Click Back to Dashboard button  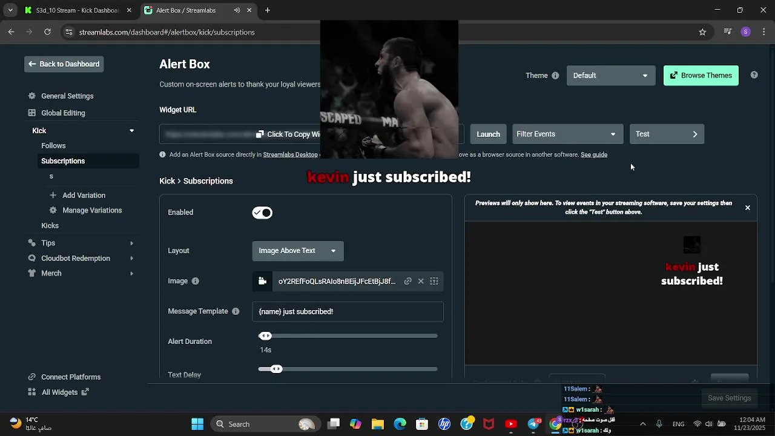[x=64, y=64]
